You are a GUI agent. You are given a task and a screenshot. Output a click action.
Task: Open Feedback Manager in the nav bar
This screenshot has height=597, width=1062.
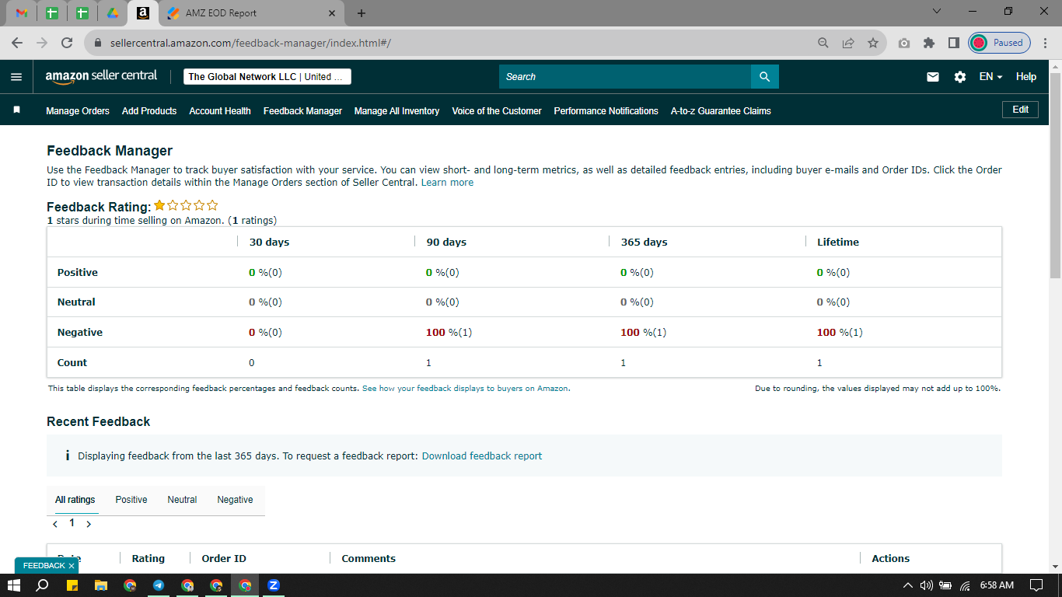pos(302,111)
